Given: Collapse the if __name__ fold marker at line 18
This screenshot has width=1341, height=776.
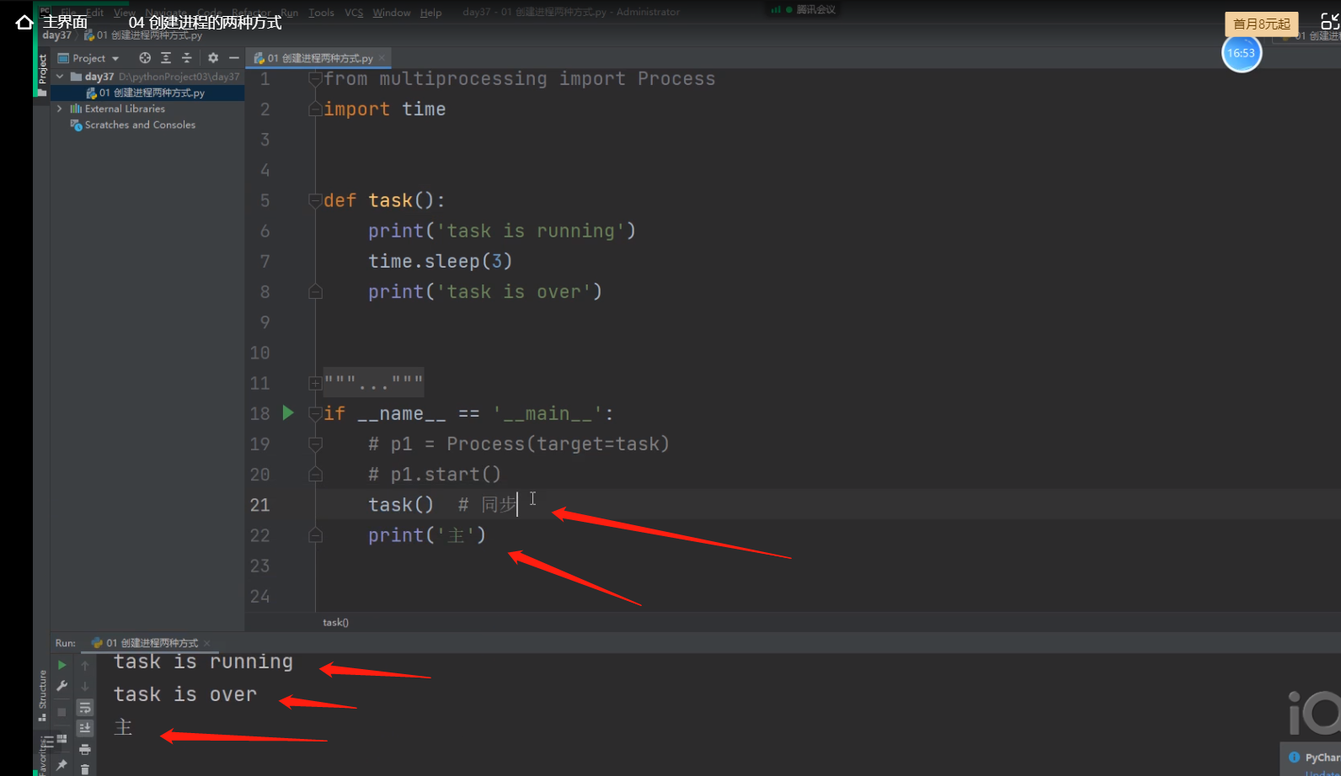Looking at the screenshot, I should tap(315, 413).
